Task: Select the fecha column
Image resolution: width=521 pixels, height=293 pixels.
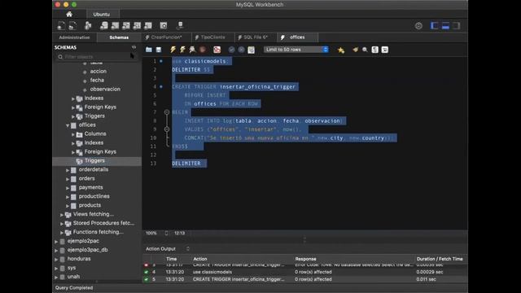Action: [x=97, y=80]
